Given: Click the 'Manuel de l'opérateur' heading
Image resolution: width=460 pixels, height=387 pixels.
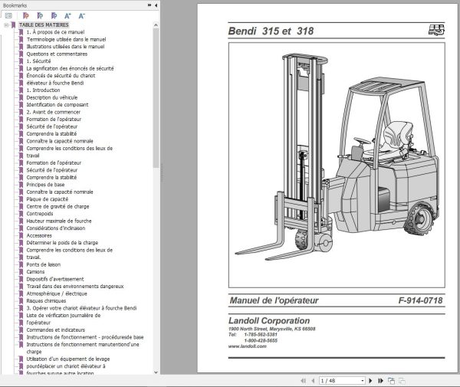Looking at the screenshot, I should click(274, 300).
